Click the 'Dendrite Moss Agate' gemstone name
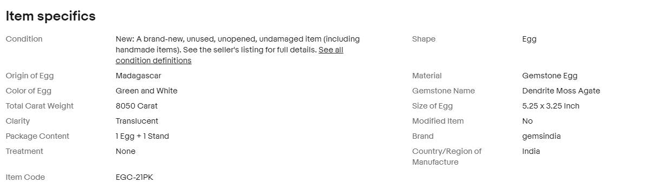The image size is (660, 196). tap(561, 91)
